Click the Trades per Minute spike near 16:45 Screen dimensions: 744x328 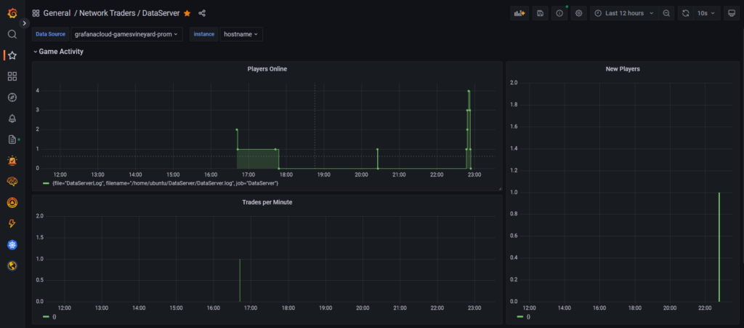click(240, 280)
